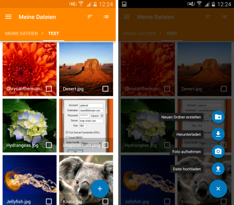Check the bright Hydrangeas.jpg checkbox

49,145
